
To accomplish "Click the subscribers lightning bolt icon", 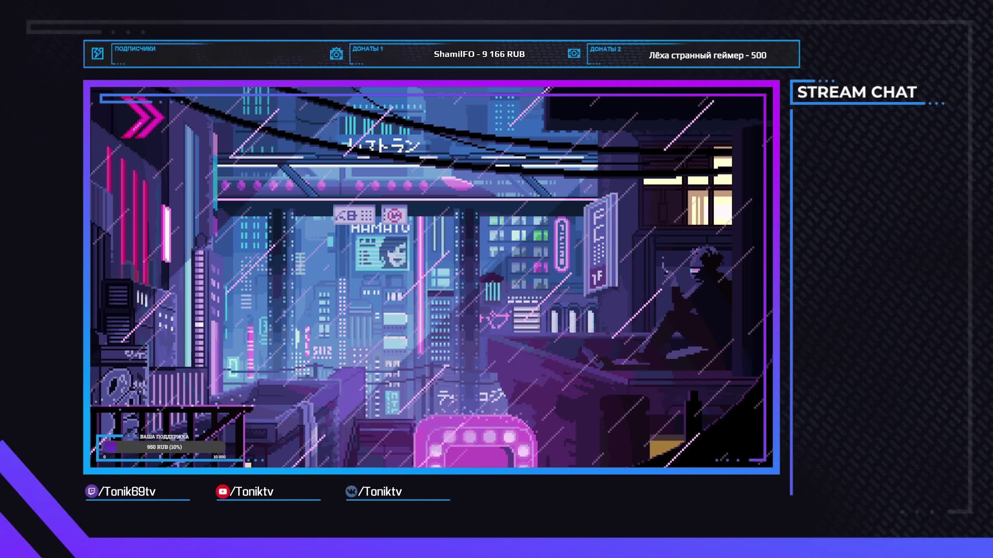I will click(97, 53).
